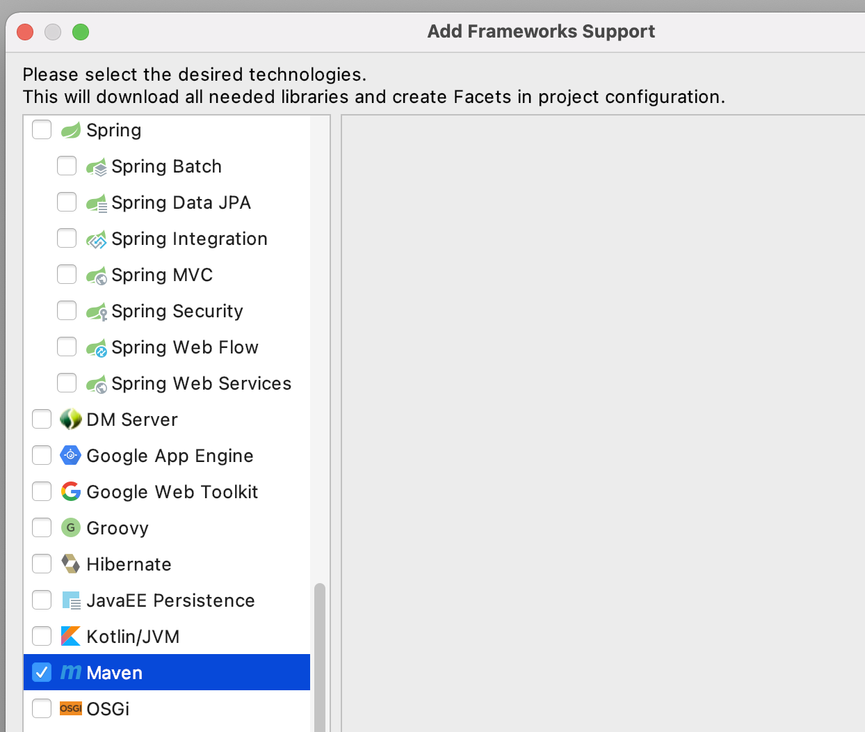Click the Spring Web Services icon

tap(96, 384)
